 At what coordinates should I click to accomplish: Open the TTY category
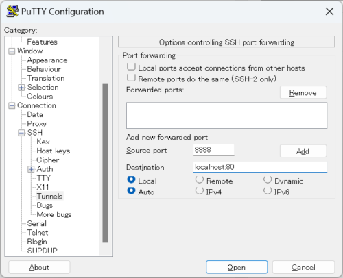click(43, 178)
